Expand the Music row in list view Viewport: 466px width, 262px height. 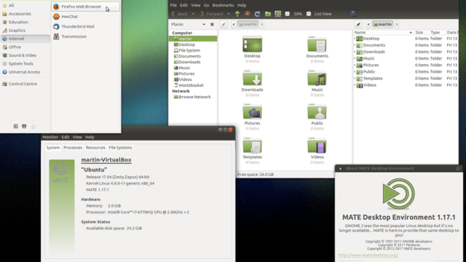tap(355, 58)
